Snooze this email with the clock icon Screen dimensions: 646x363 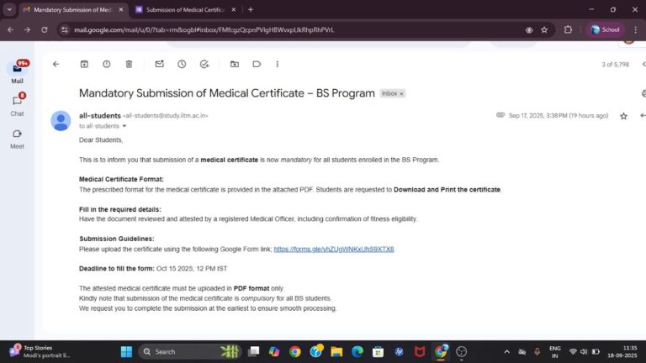182,64
